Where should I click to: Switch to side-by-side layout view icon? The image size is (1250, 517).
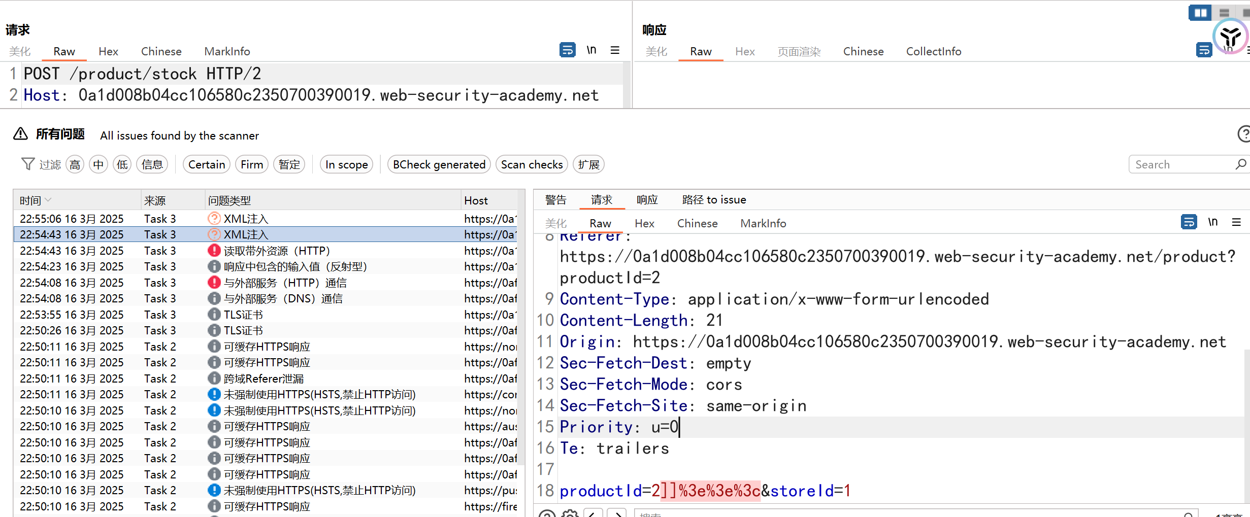(x=1200, y=13)
